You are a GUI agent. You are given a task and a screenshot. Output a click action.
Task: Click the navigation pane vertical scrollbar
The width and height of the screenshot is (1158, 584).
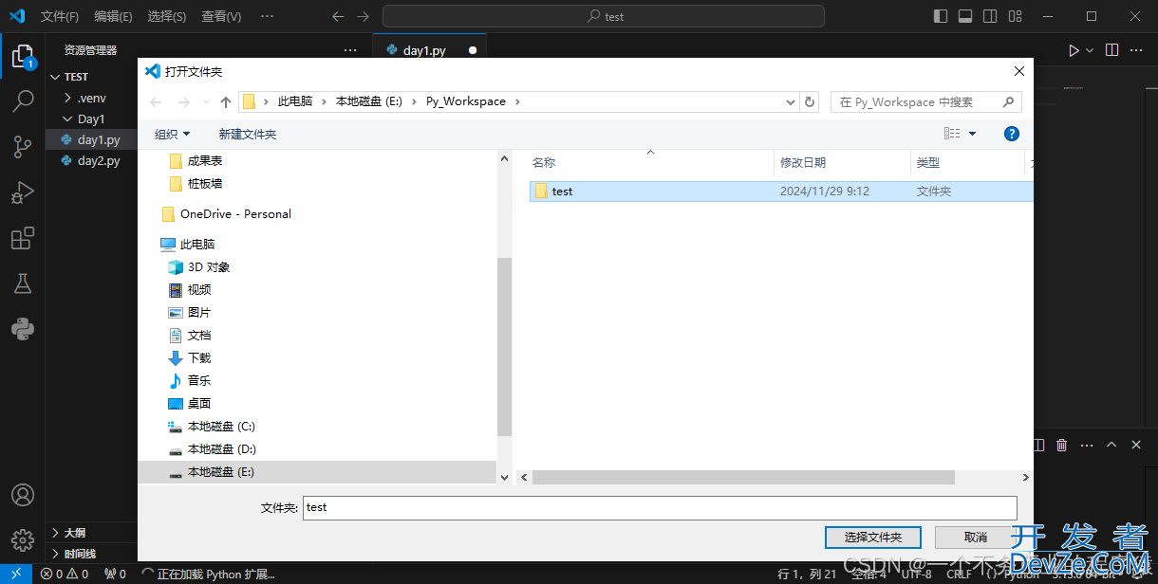(504, 346)
